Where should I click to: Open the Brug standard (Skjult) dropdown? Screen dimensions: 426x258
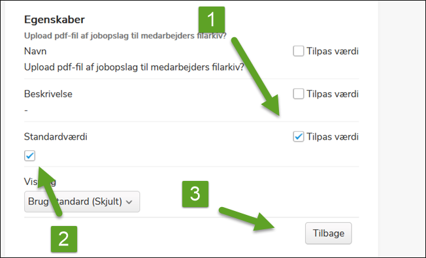[82, 202]
